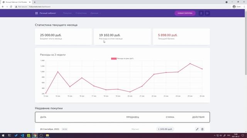Click the logout icon in navbar

(x=207, y=13)
